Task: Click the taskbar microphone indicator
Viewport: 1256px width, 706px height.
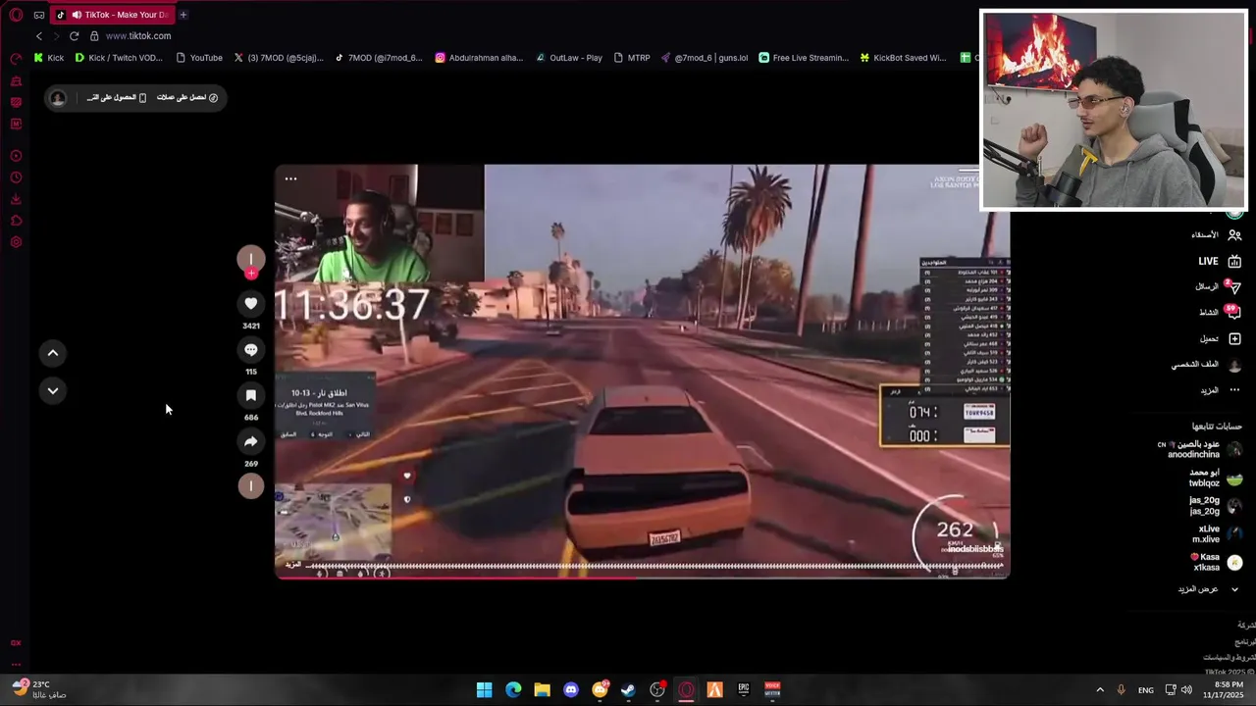Action: 1121,690
